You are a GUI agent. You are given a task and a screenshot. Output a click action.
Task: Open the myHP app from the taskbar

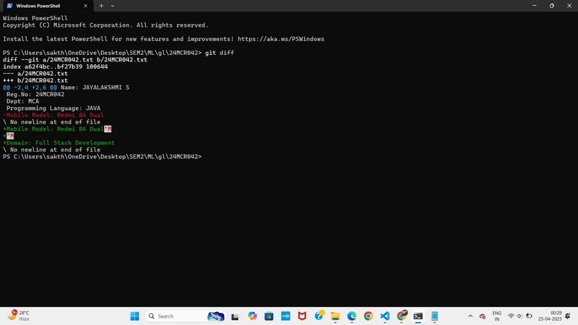[x=285, y=316]
